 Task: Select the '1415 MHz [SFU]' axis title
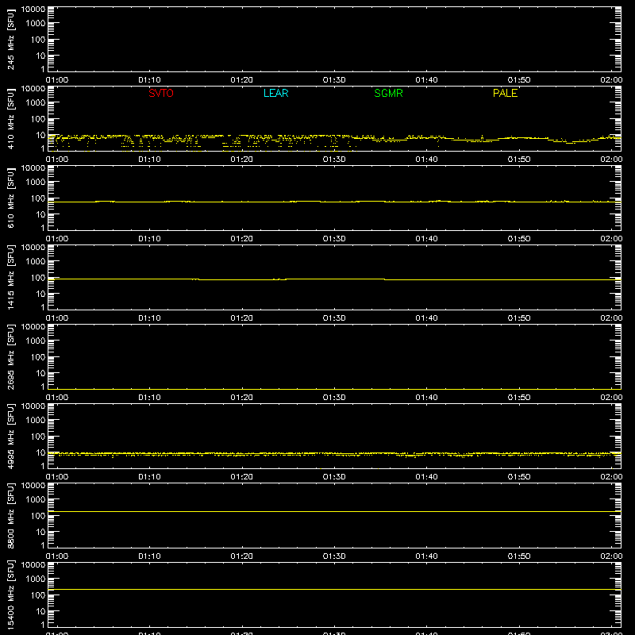click(x=10, y=277)
